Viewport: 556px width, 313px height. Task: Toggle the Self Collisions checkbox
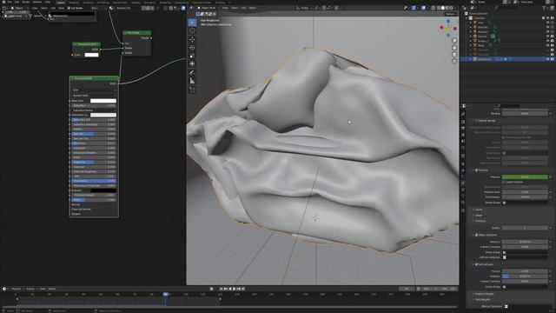[477, 264]
